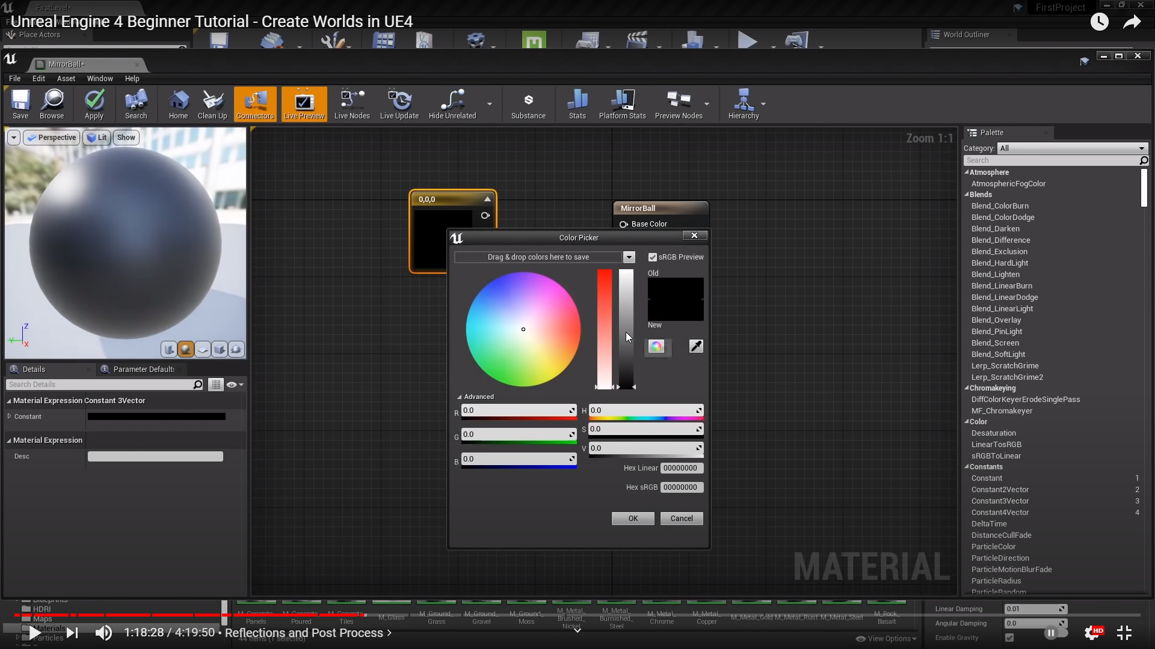Toggle the Live Preview button
The width and height of the screenshot is (1155, 649).
coord(304,105)
